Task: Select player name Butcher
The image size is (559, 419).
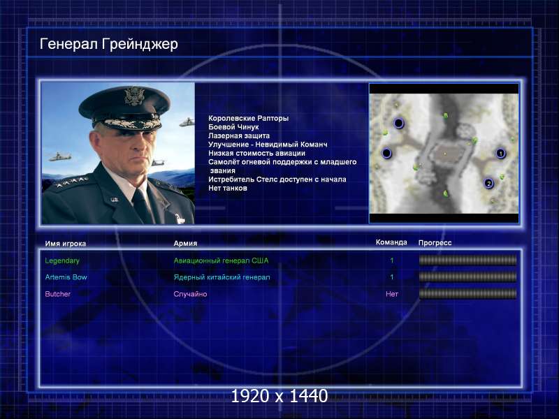Action: tap(58, 294)
